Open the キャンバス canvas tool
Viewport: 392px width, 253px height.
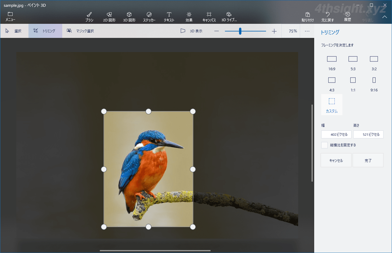(209, 17)
